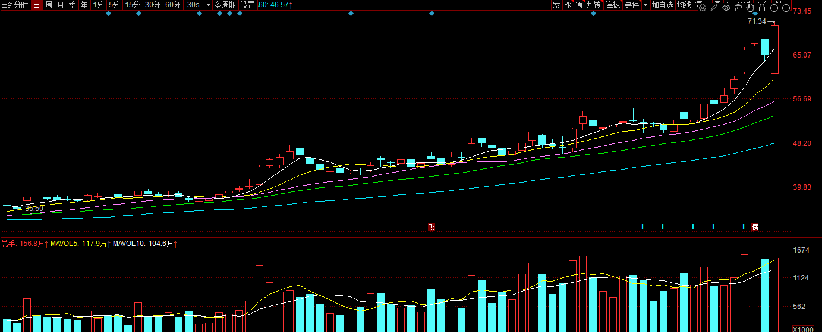
Task: Switch to 月 monthly period
Action: (x=61, y=5)
